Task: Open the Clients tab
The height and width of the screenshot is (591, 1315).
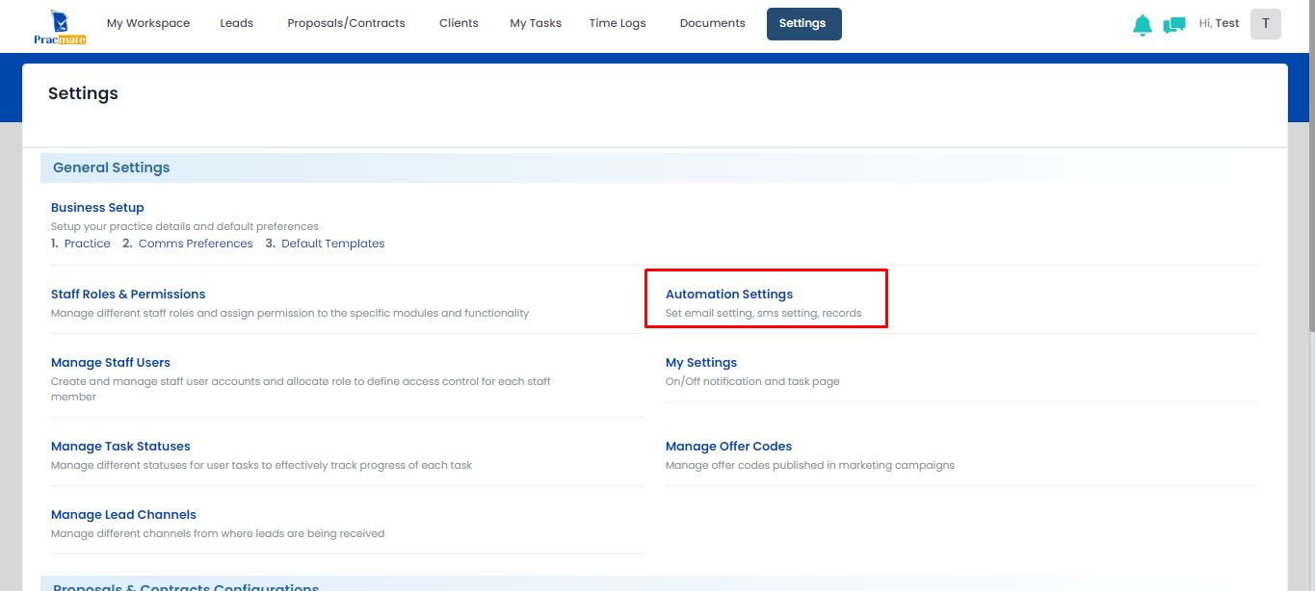Action: coord(459,23)
